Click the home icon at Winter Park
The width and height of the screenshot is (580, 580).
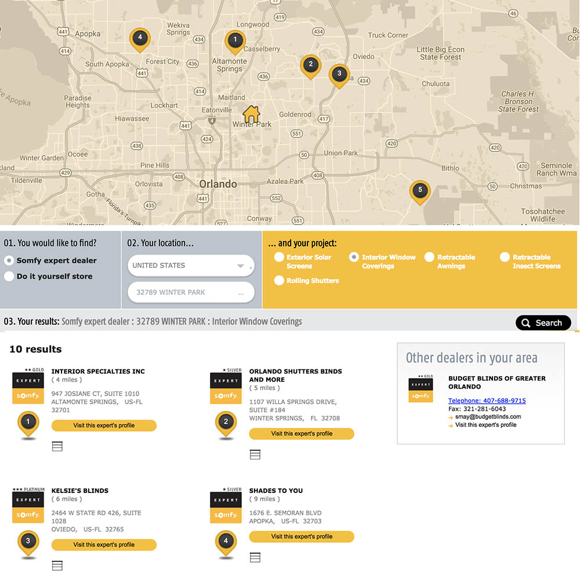pyautogui.click(x=252, y=114)
